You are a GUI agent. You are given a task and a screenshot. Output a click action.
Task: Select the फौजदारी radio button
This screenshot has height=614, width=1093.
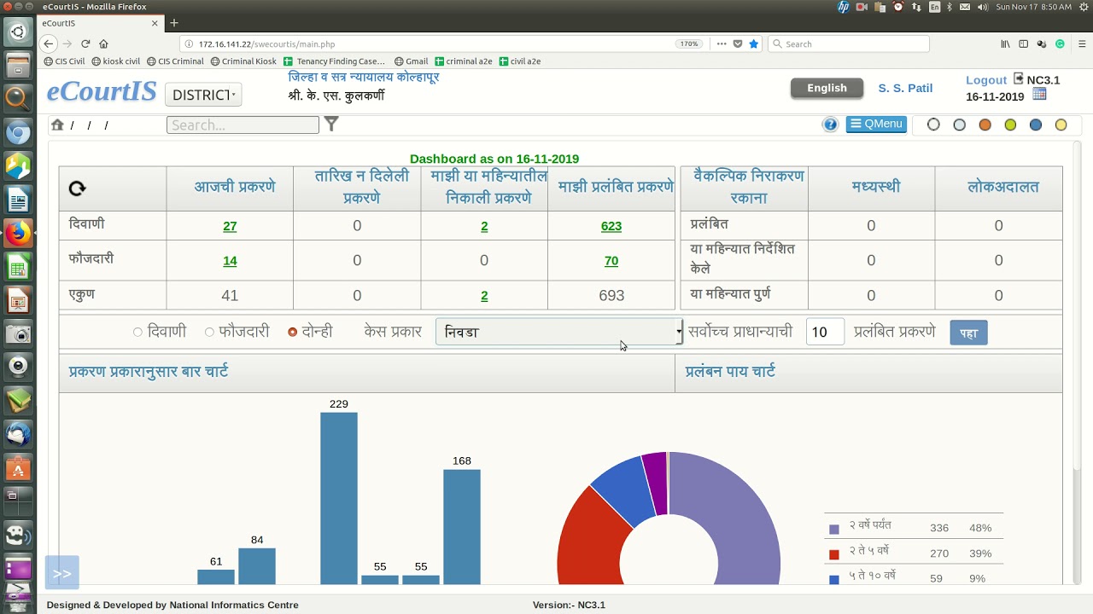[209, 332]
